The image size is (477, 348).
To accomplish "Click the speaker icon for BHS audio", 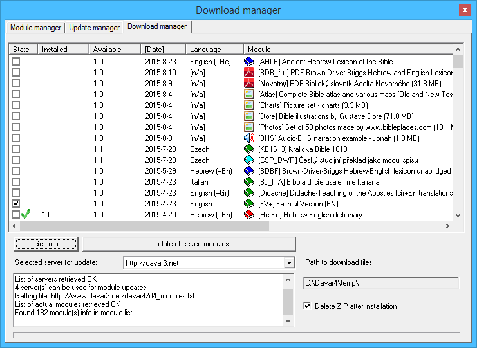I will coord(249,138).
